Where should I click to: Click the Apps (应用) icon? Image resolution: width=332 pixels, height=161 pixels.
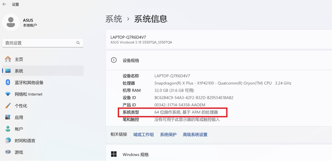tap(8, 117)
